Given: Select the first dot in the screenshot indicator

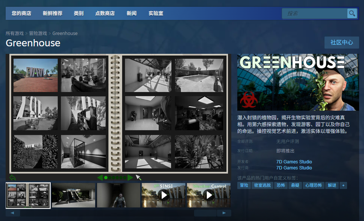Looking at the screenshot, I should pos(106,177).
